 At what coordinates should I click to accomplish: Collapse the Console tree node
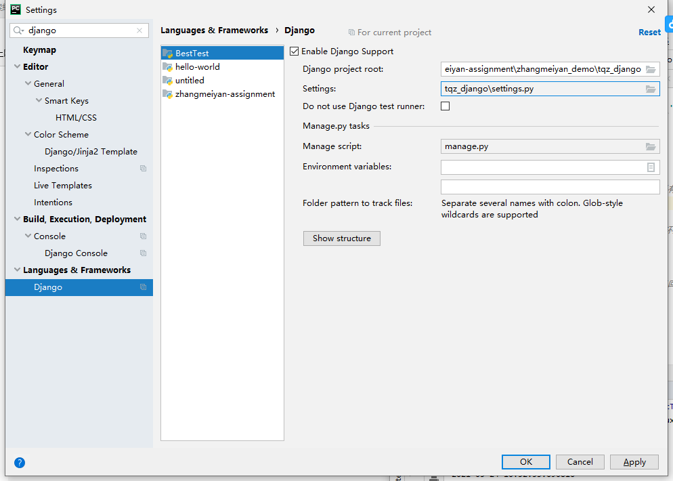point(28,236)
